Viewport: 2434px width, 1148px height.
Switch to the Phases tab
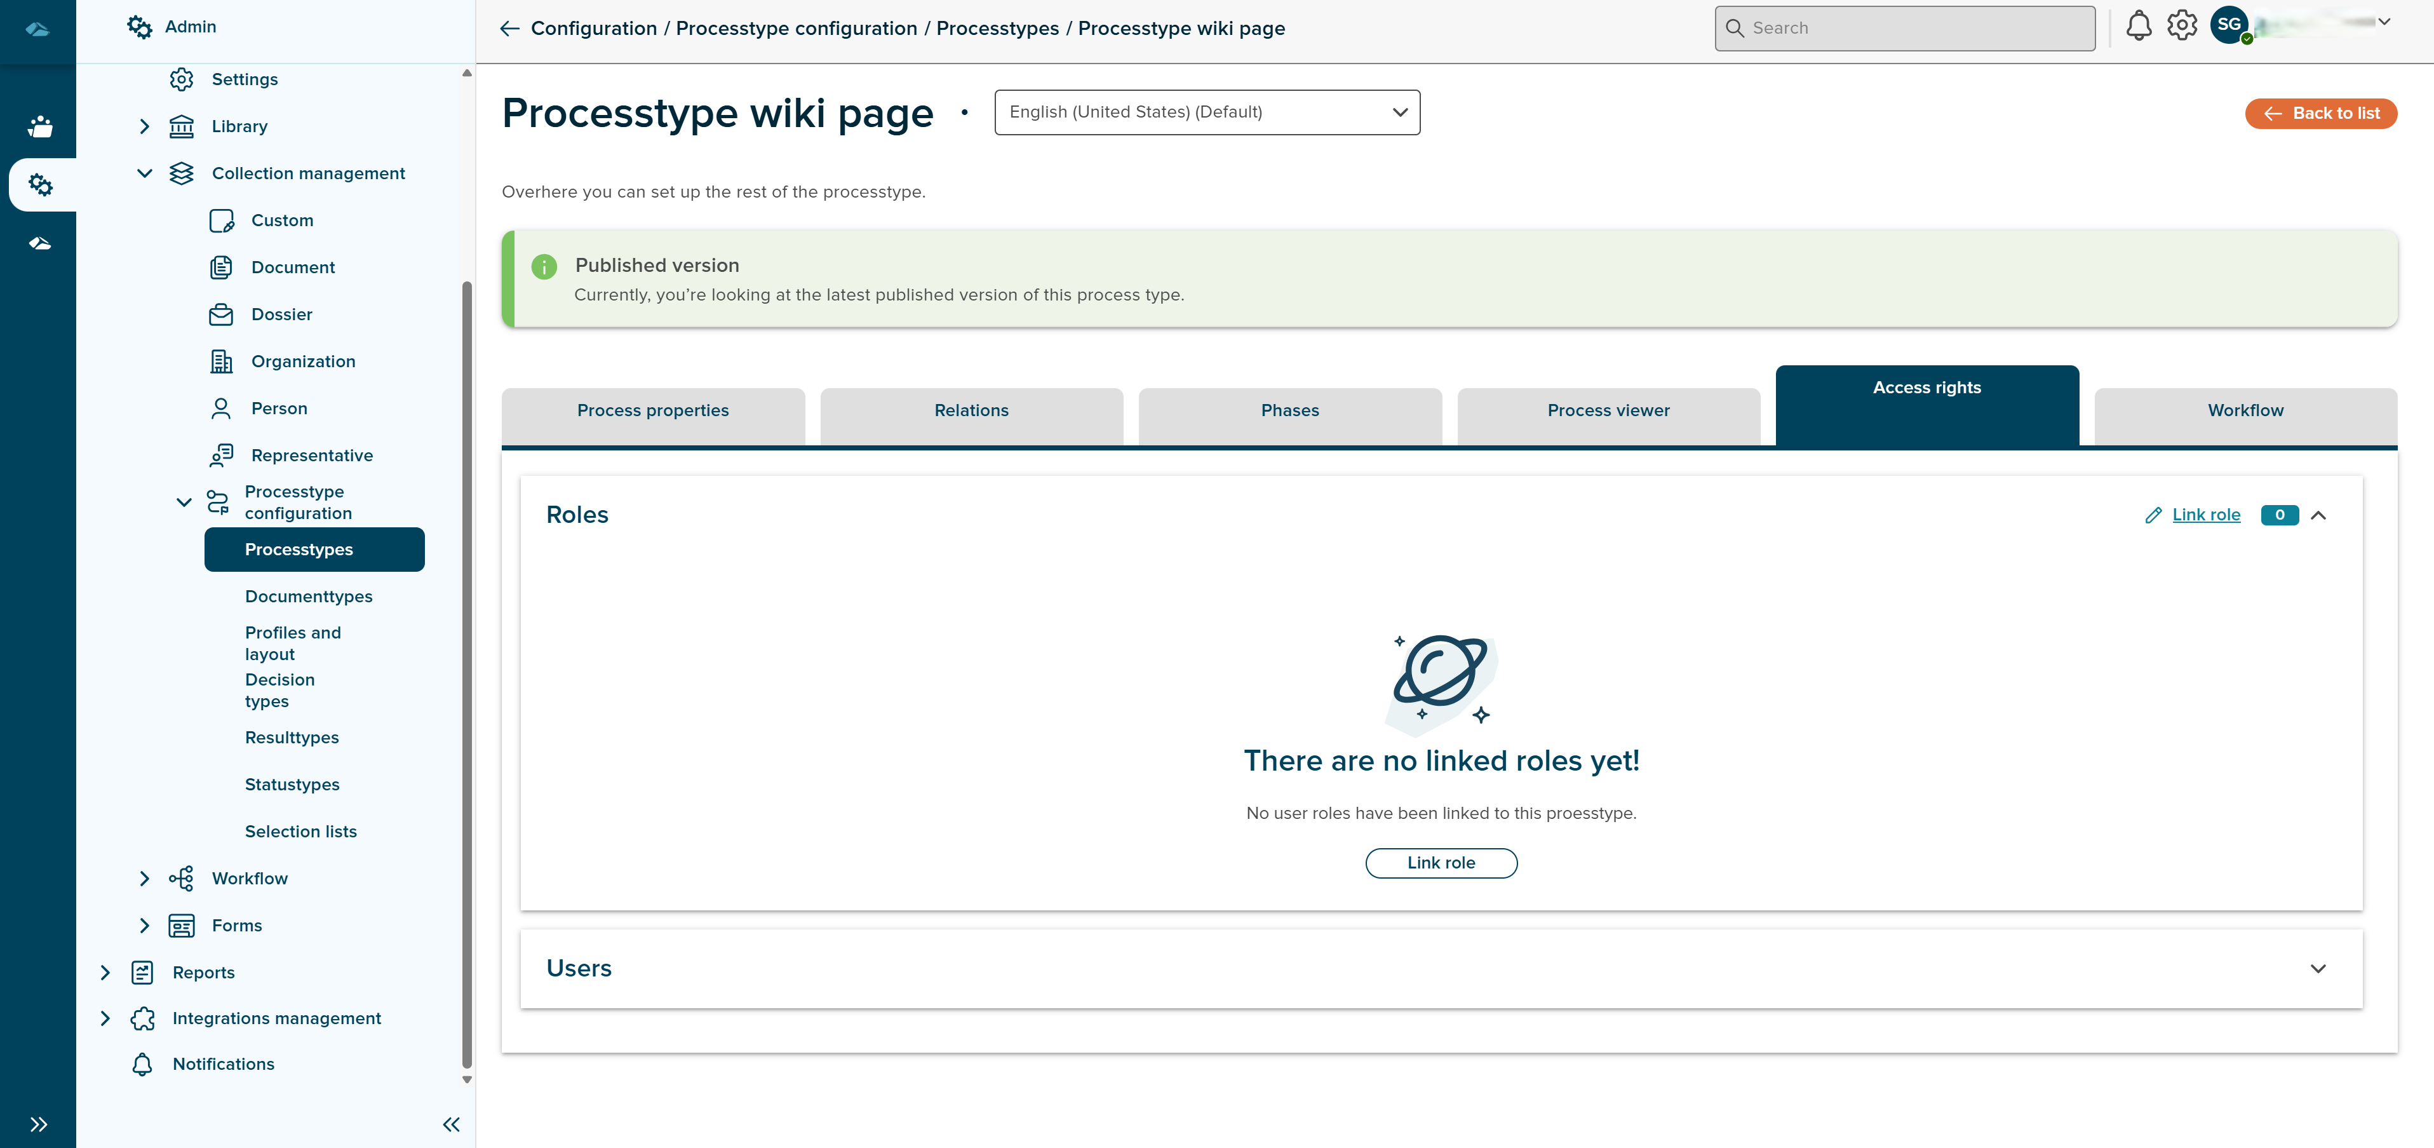coord(1290,410)
